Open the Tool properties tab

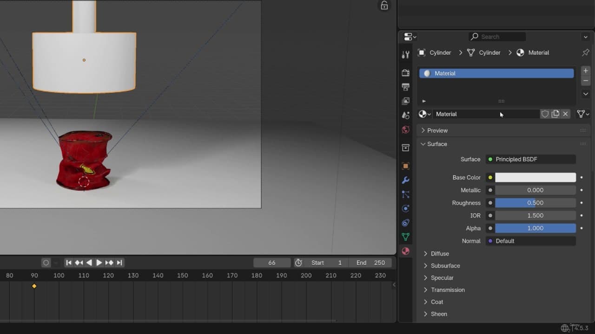405,55
